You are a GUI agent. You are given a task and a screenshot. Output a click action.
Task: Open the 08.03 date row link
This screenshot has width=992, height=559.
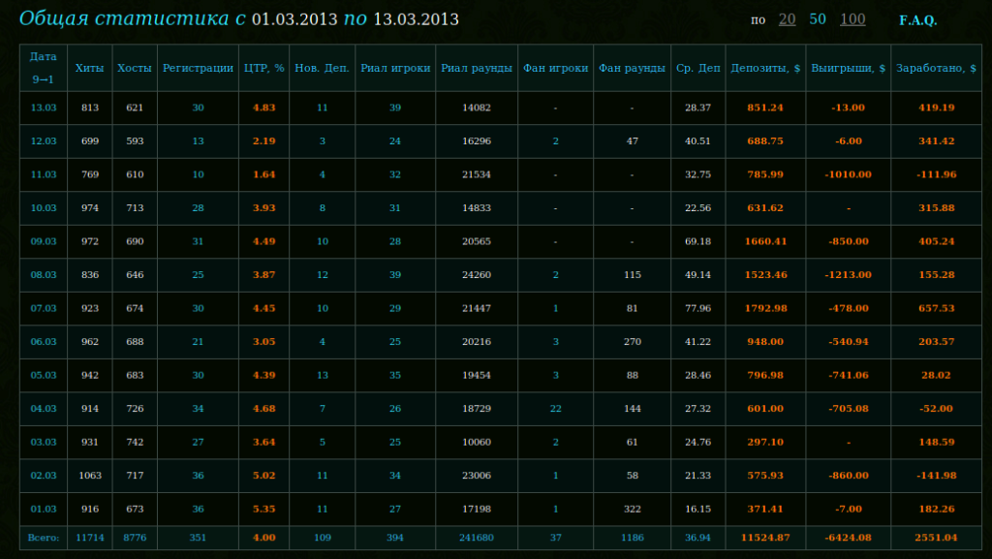pos(44,275)
